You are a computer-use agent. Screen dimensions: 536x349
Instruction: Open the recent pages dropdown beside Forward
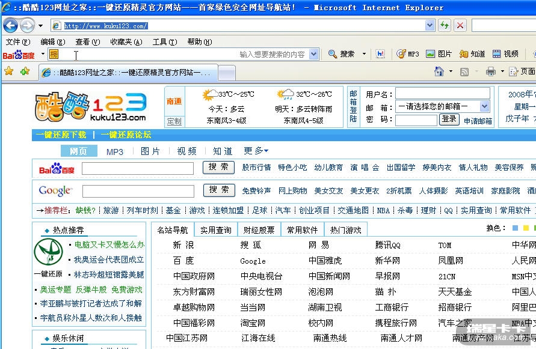(x=41, y=26)
